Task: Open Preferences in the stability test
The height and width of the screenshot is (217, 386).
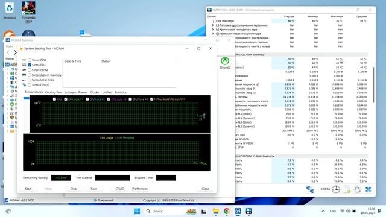Action: point(140,189)
